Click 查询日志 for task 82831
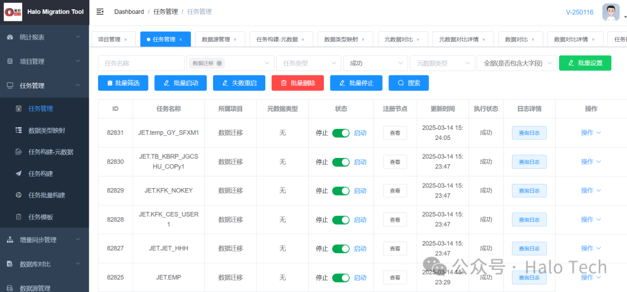Viewport: 627px width, 292px height. pyautogui.click(x=529, y=133)
